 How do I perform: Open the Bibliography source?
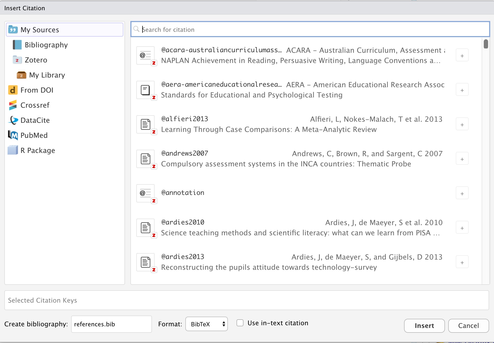tap(46, 45)
